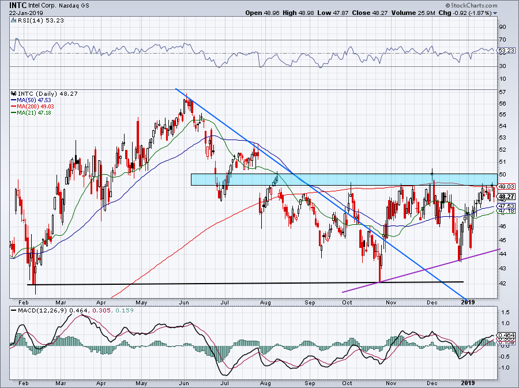519x388 pixels.
Task: Click the MA(50) 47.53 legend text
Action: click(34, 100)
